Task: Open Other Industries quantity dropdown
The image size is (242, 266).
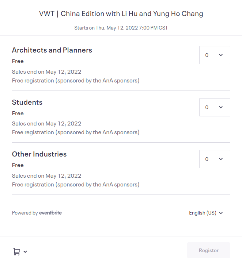Action: [215, 159]
